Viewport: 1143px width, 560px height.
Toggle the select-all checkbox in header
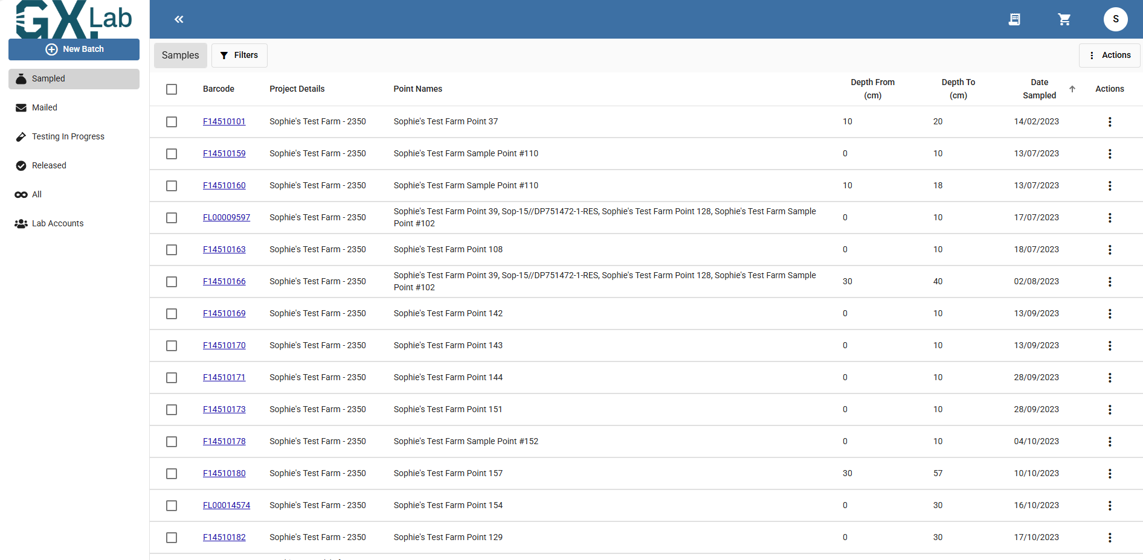[172, 89]
